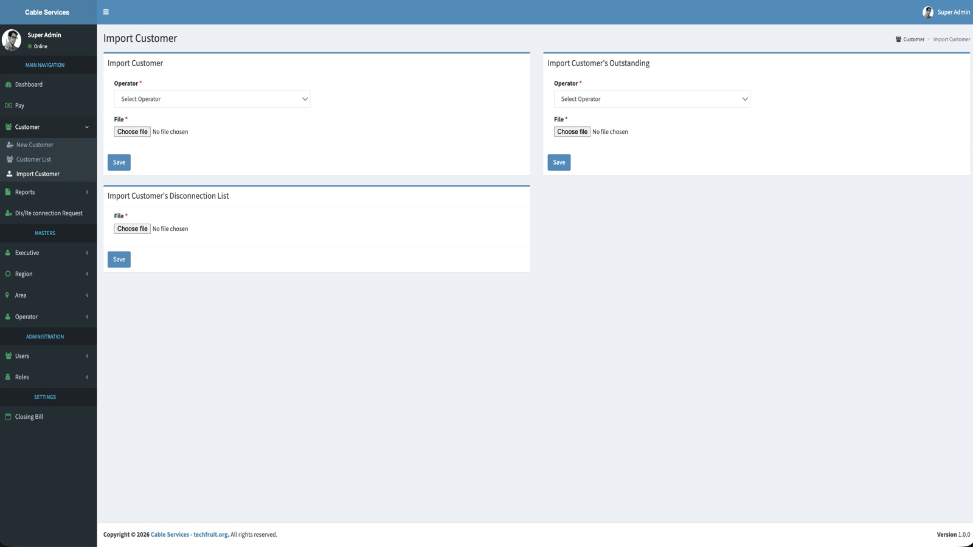The image size is (973, 547).
Task: Choose file in Import Customer panel
Action: click(132, 132)
